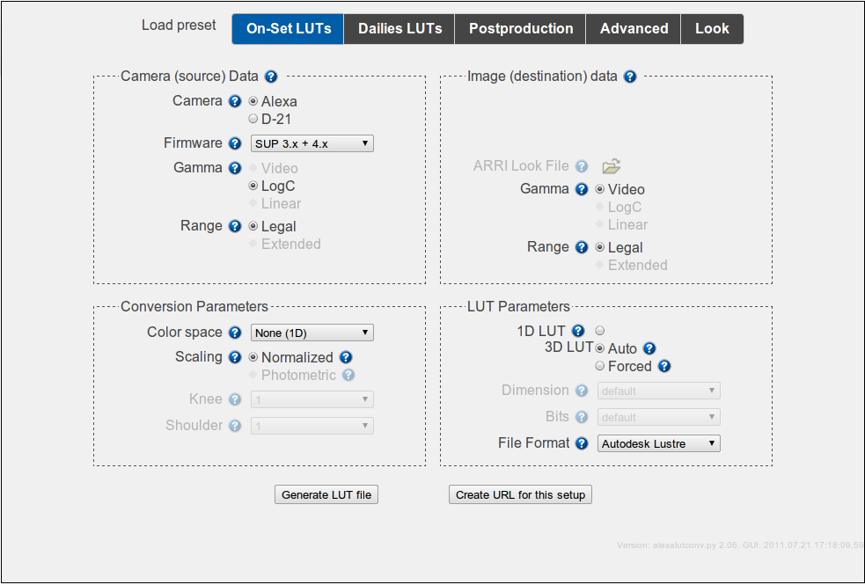Click help icon beside Forced 3D LUT
This screenshot has height=585, width=865.
(x=664, y=366)
